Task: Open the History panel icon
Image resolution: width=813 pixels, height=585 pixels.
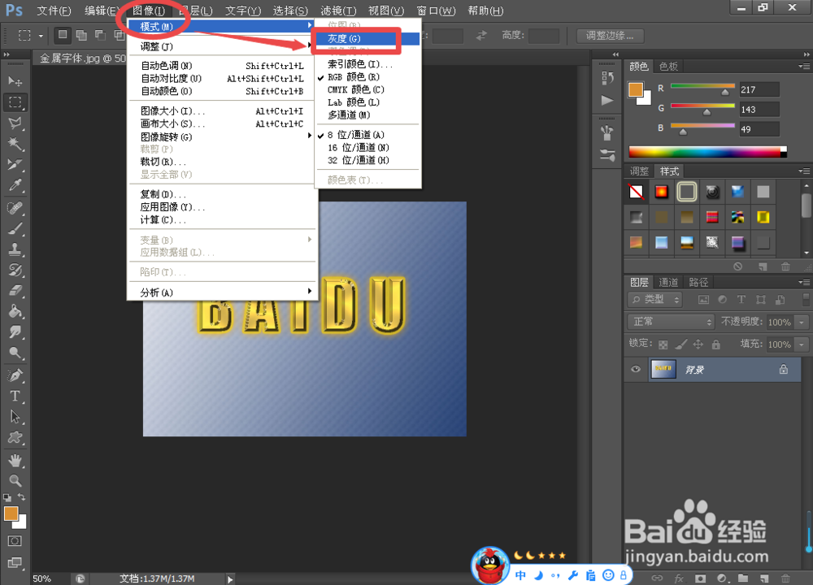Action: [607, 78]
